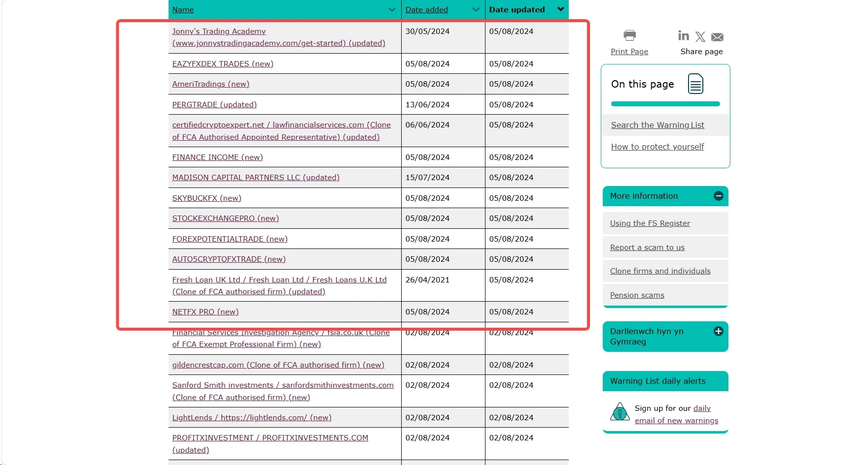Image resolution: width=864 pixels, height=465 pixels.
Task: Open LightLends warning entry
Action: tap(252, 418)
